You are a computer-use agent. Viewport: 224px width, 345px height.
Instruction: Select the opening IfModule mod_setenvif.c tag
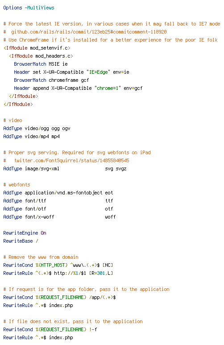point(37,48)
